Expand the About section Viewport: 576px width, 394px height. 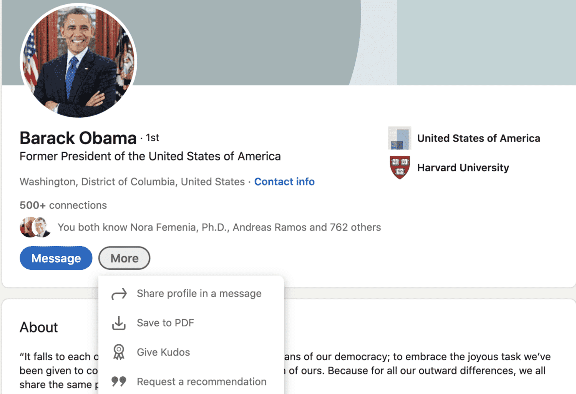pyautogui.click(x=38, y=327)
